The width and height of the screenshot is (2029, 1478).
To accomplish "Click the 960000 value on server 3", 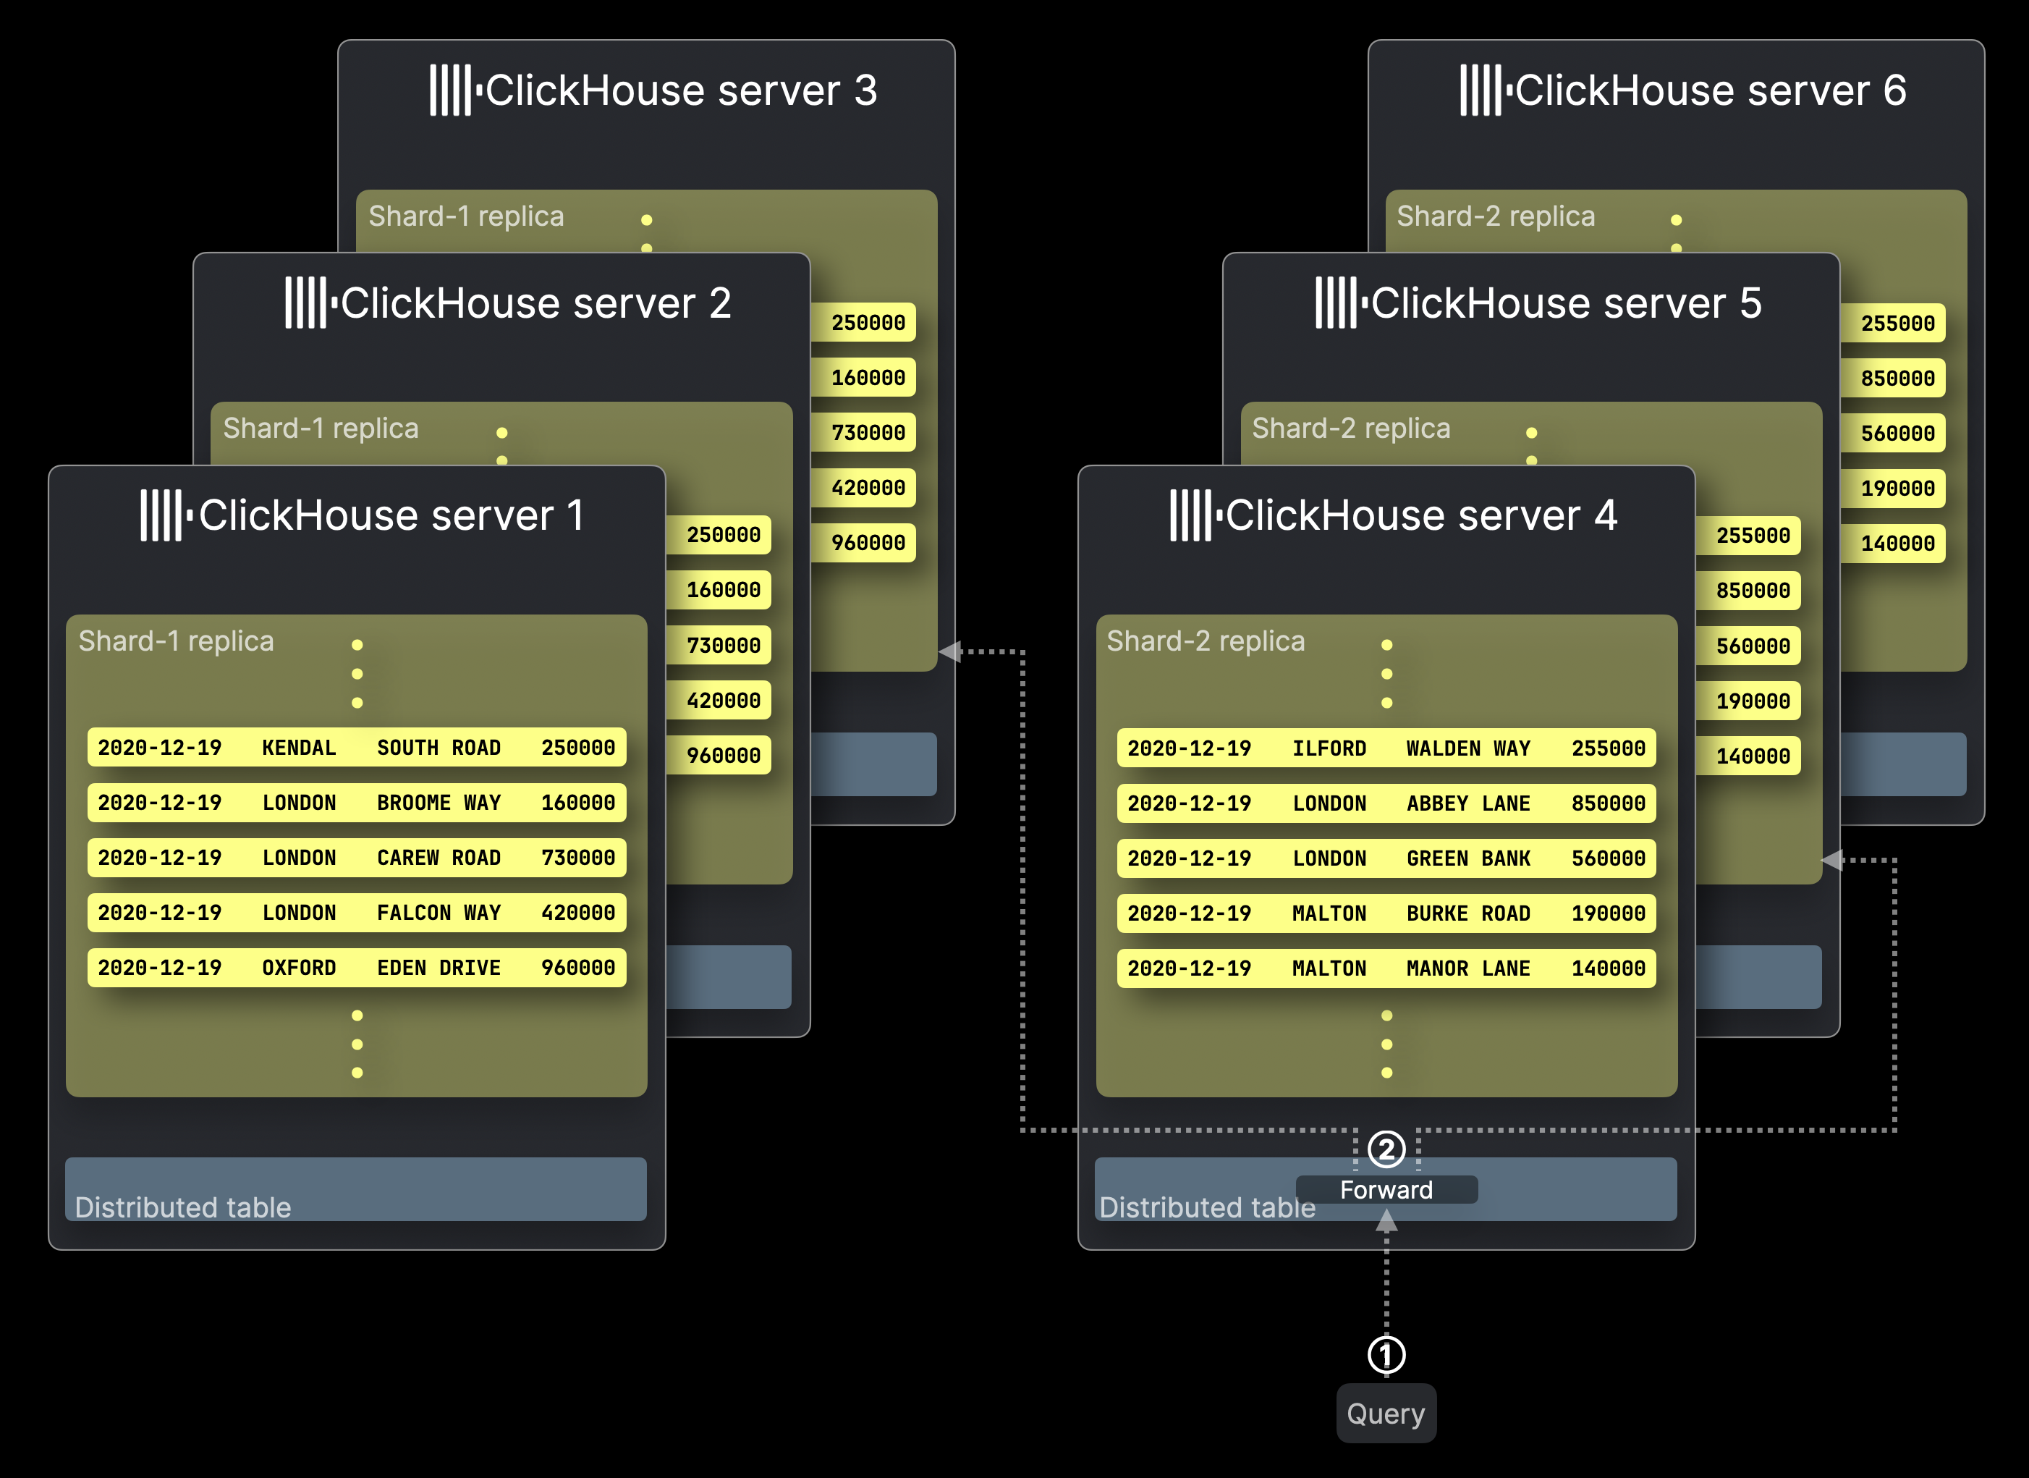I will (867, 542).
